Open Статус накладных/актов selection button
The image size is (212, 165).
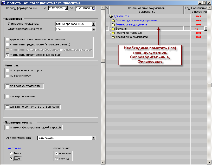tap(93, 29)
